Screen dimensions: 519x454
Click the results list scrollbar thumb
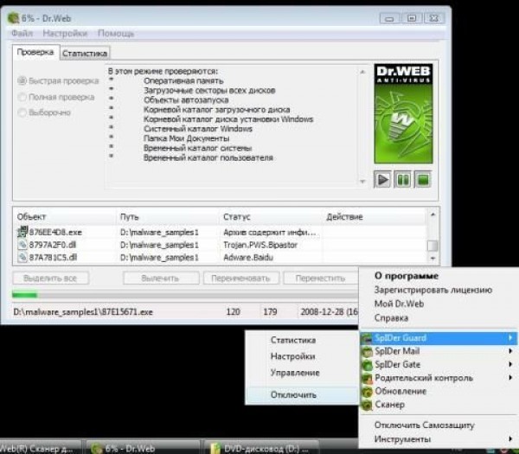[x=432, y=246]
